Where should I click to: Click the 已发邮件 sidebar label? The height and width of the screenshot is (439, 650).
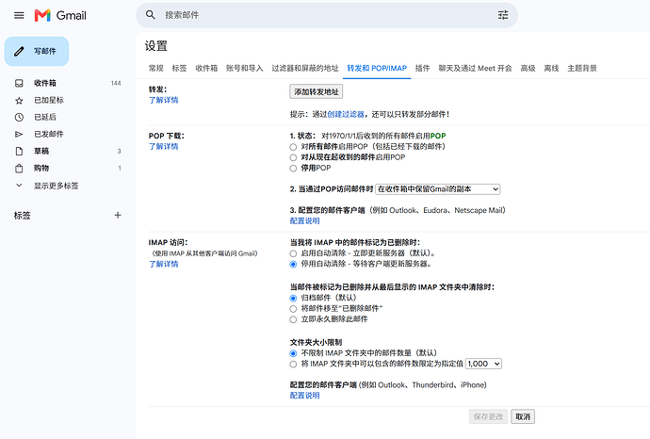[49, 135]
